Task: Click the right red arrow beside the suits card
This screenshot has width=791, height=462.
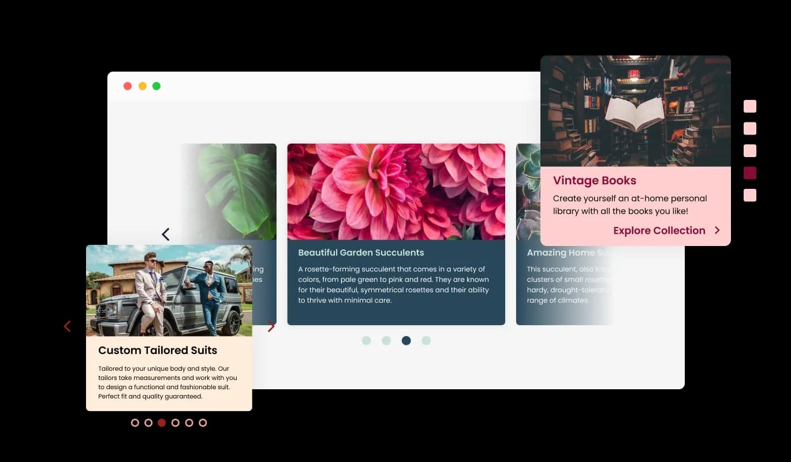Action: pyautogui.click(x=271, y=326)
